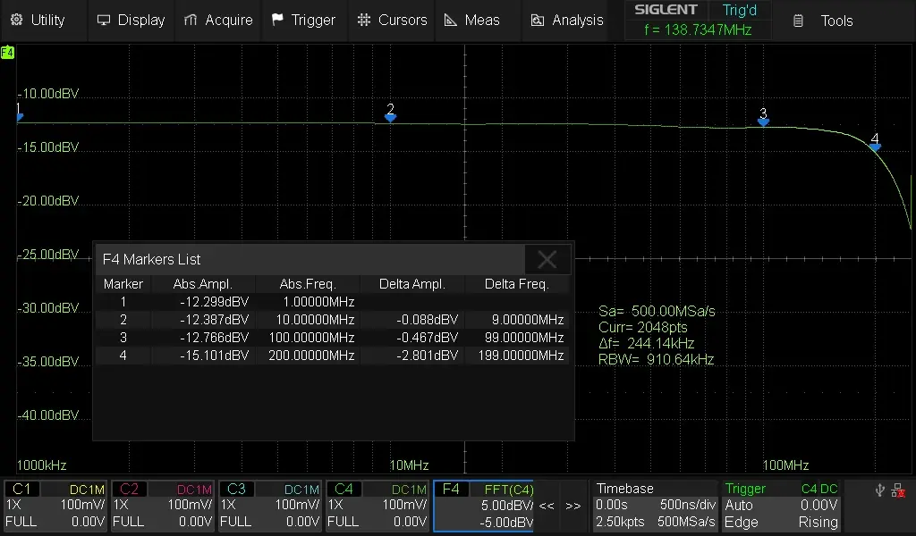Open the Analysis menu

(567, 20)
